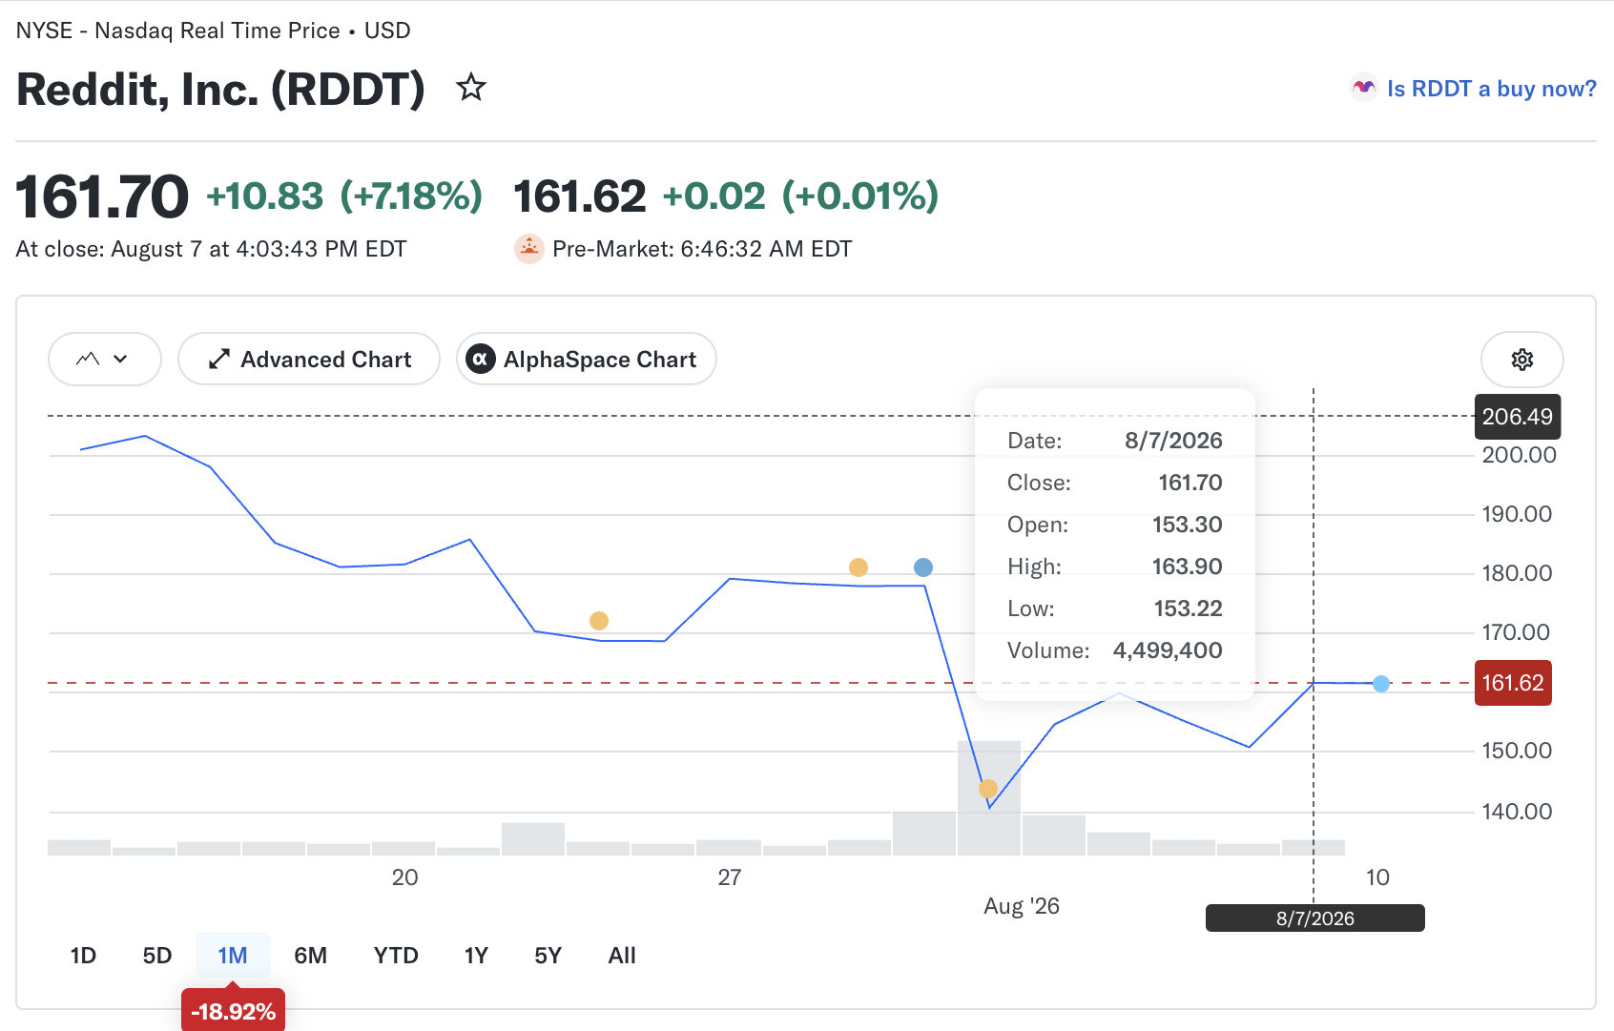Select the YTD time range tab

pos(396,956)
